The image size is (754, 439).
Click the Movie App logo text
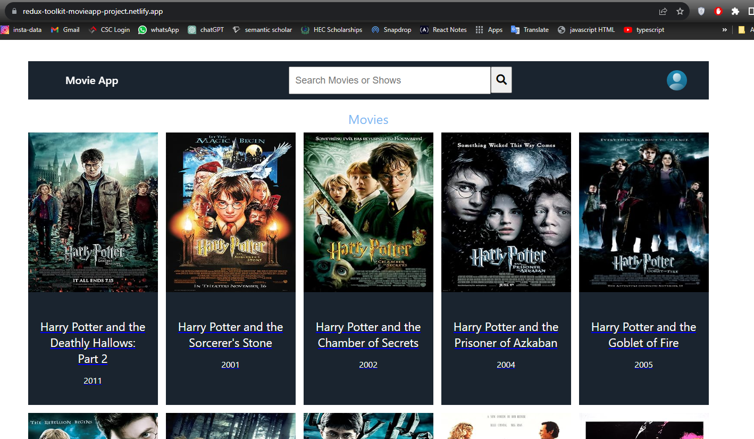pyautogui.click(x=92, y=80)
